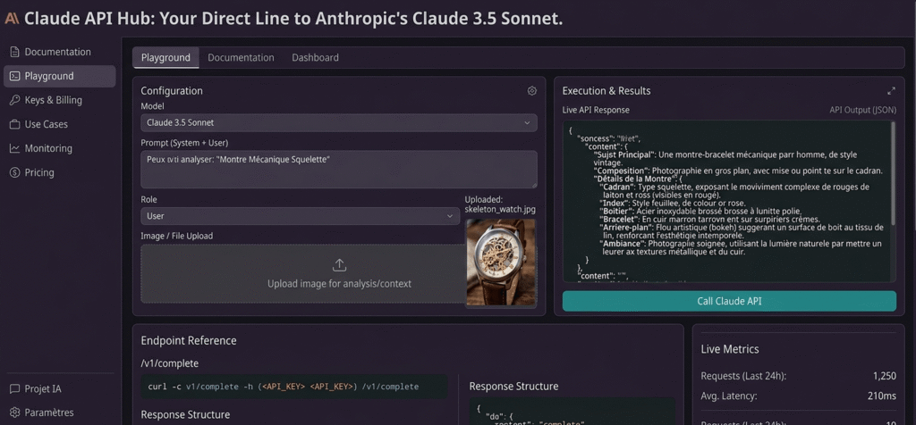Switch to the Dashboard tab

(316, 58)
